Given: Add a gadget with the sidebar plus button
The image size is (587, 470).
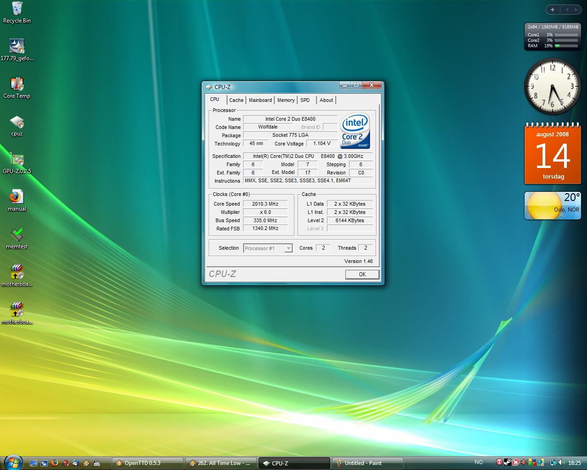Looking at the screenshot, I should 553,10.
